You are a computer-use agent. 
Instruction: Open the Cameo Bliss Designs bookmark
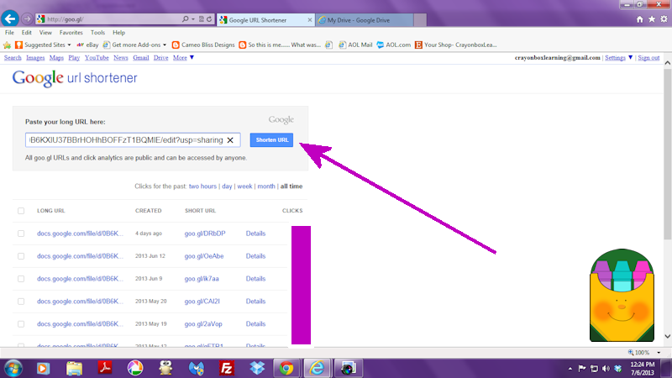click(203, 45)
